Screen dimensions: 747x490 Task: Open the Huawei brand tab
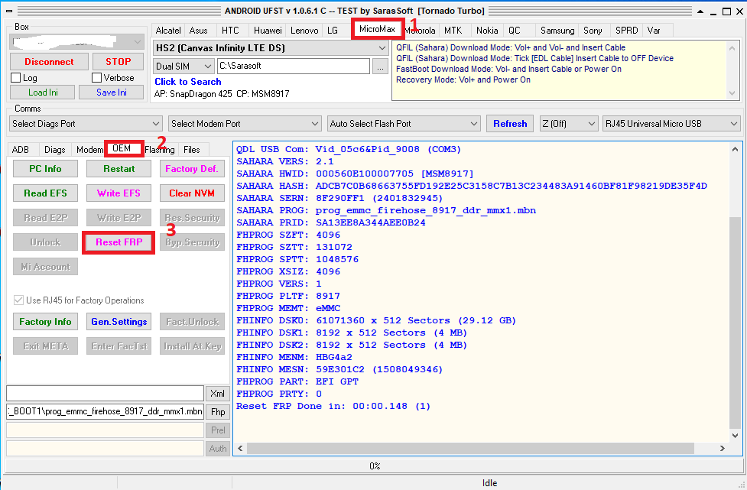(x=268, y=31)
